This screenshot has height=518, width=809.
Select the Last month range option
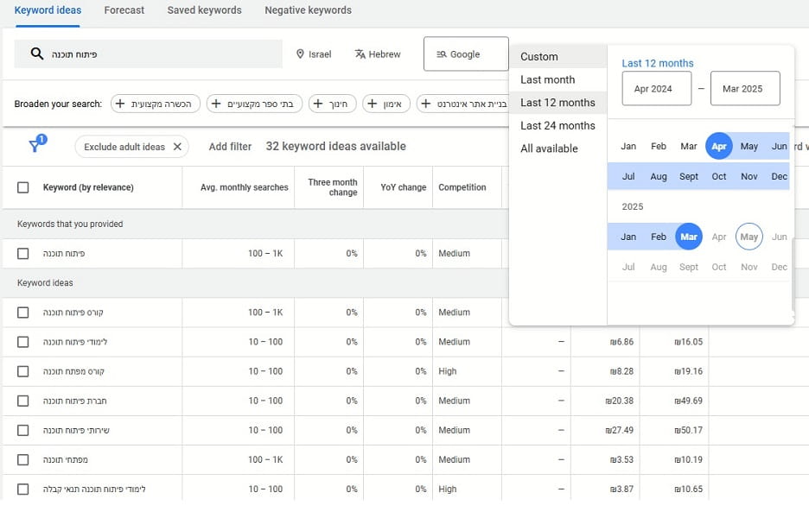[x=557, y=80]
